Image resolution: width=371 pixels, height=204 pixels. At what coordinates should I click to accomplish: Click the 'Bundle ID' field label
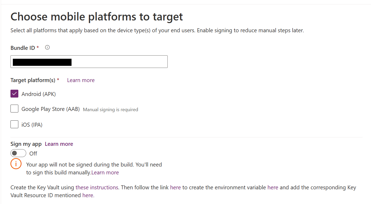click(23, 48)
